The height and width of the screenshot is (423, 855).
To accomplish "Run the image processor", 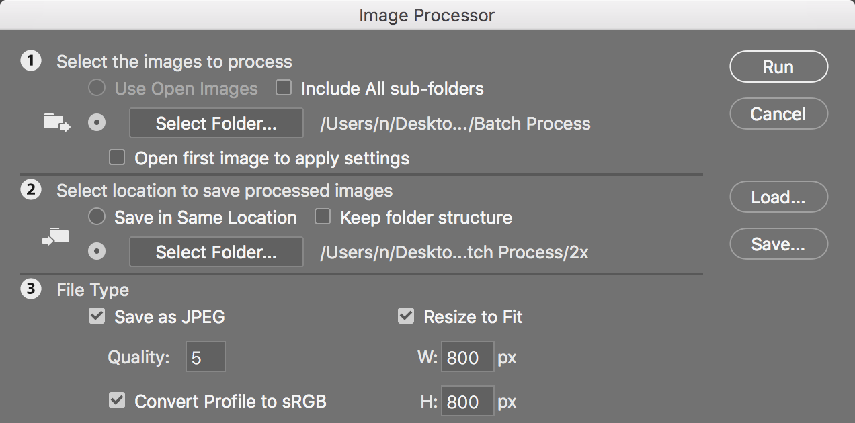I will pos(778,66).
